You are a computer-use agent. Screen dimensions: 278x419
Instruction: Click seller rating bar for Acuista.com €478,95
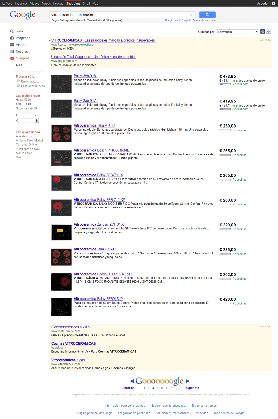225,84
